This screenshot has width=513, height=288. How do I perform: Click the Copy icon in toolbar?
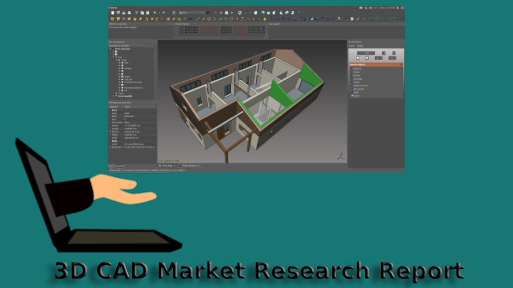click(142, 12)
